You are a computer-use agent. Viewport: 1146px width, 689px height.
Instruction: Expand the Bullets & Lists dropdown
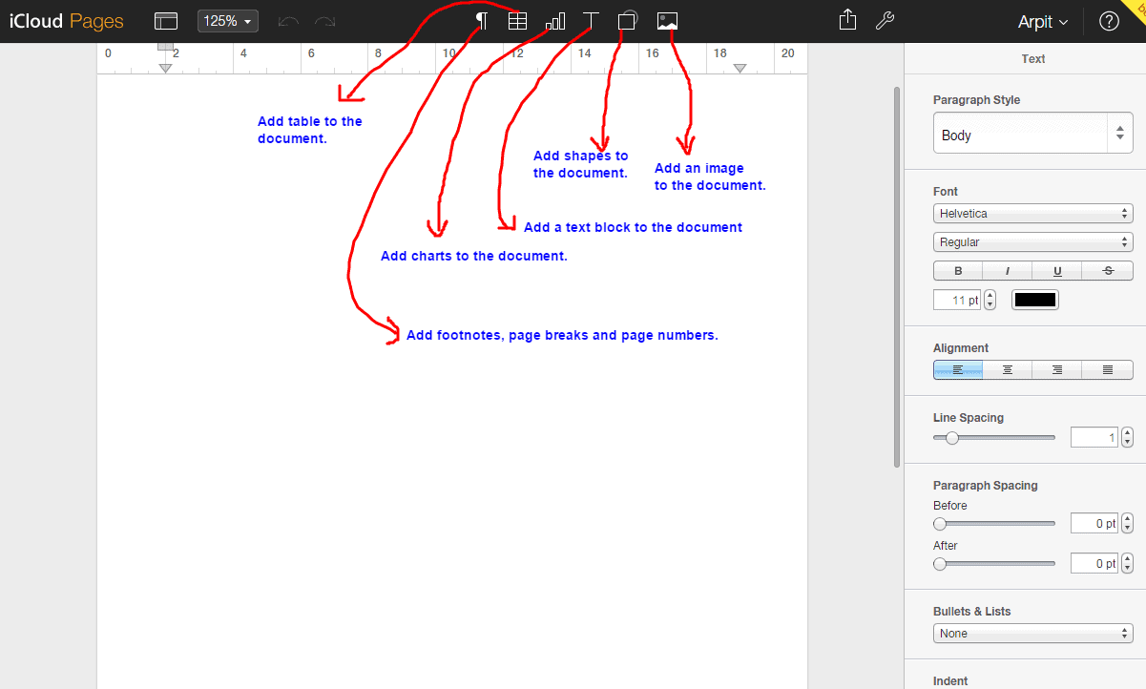pos(1032,633)
